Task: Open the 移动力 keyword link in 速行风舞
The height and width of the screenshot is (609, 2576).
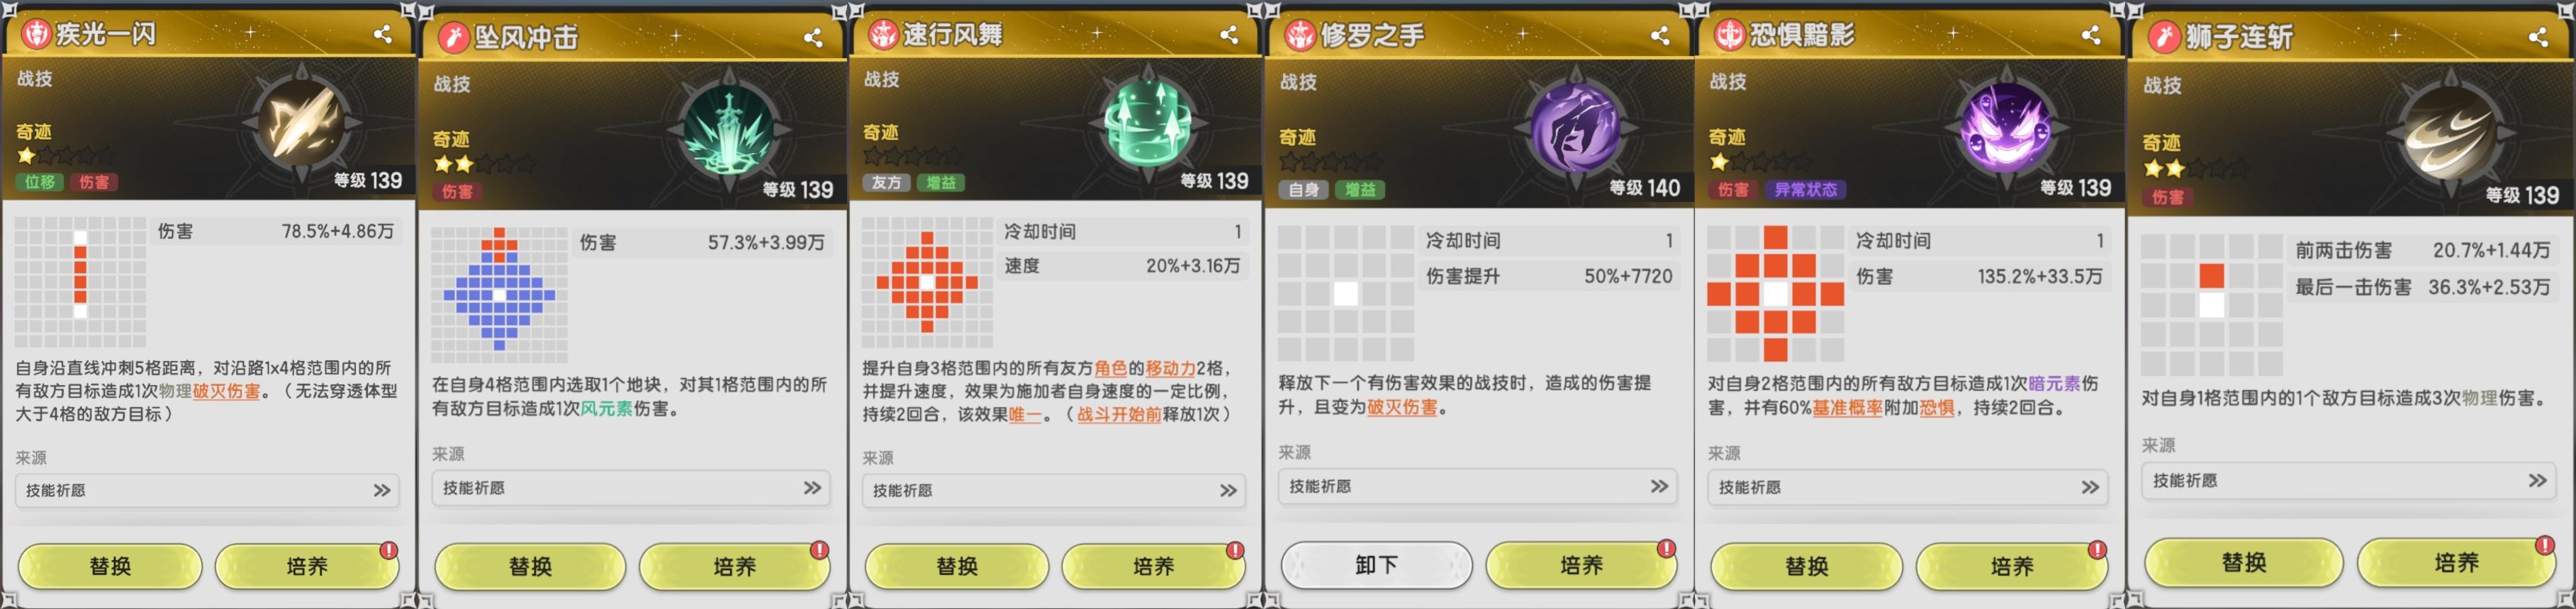Action: click(x=1170, y=368)
